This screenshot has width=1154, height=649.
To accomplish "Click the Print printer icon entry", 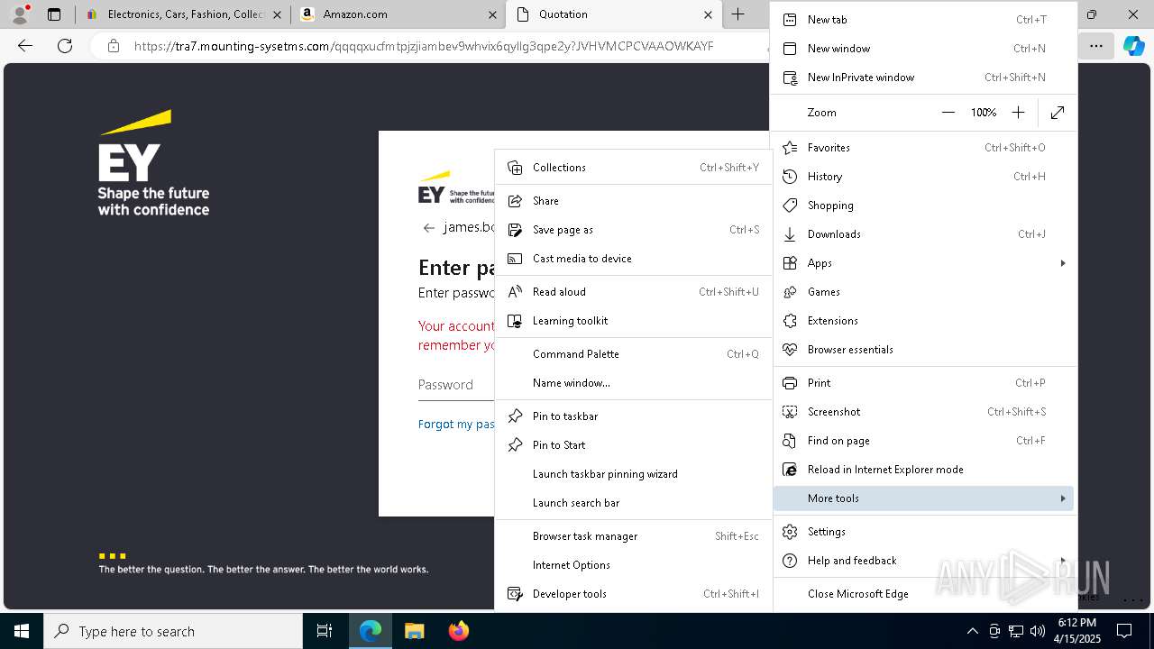I will coord(790,382).
